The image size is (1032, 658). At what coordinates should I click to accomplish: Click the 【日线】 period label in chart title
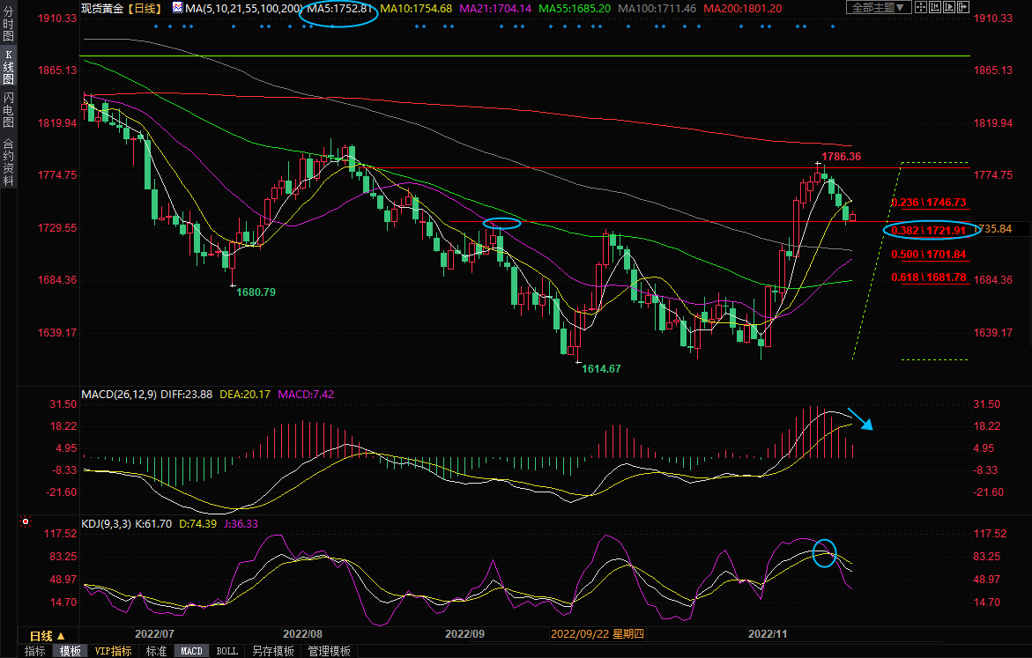tap(144, 8)
